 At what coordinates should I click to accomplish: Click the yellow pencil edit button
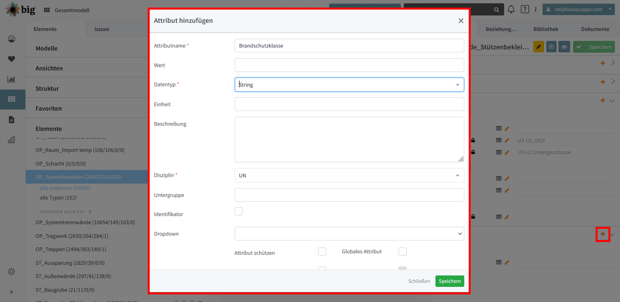click(x=538, y=47)
